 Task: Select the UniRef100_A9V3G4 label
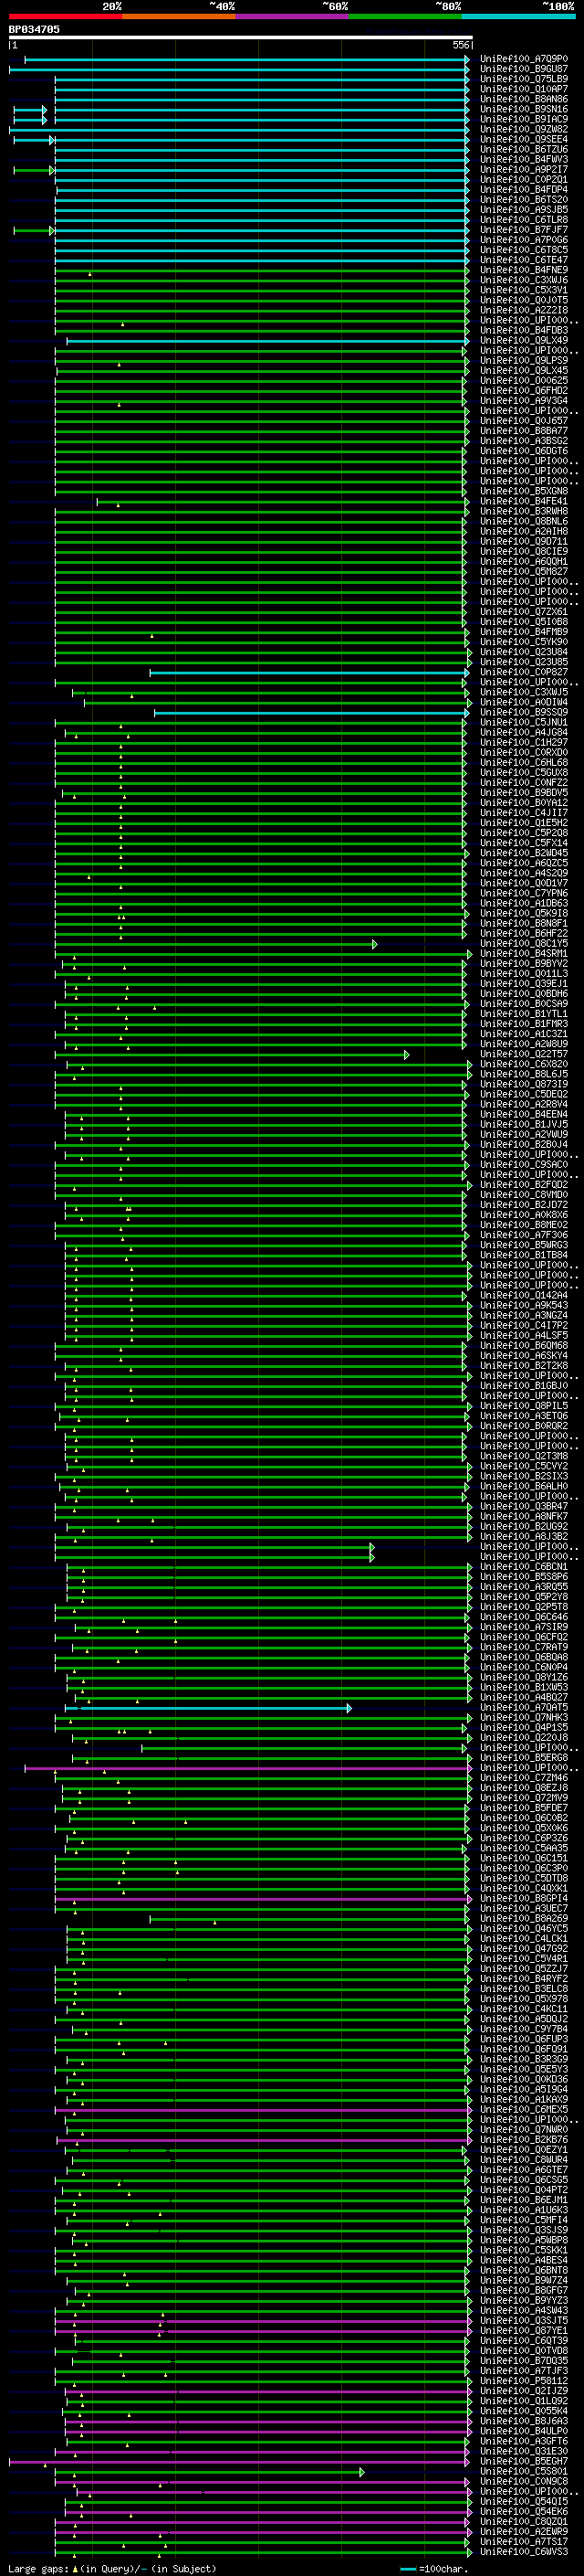[523, 401]
